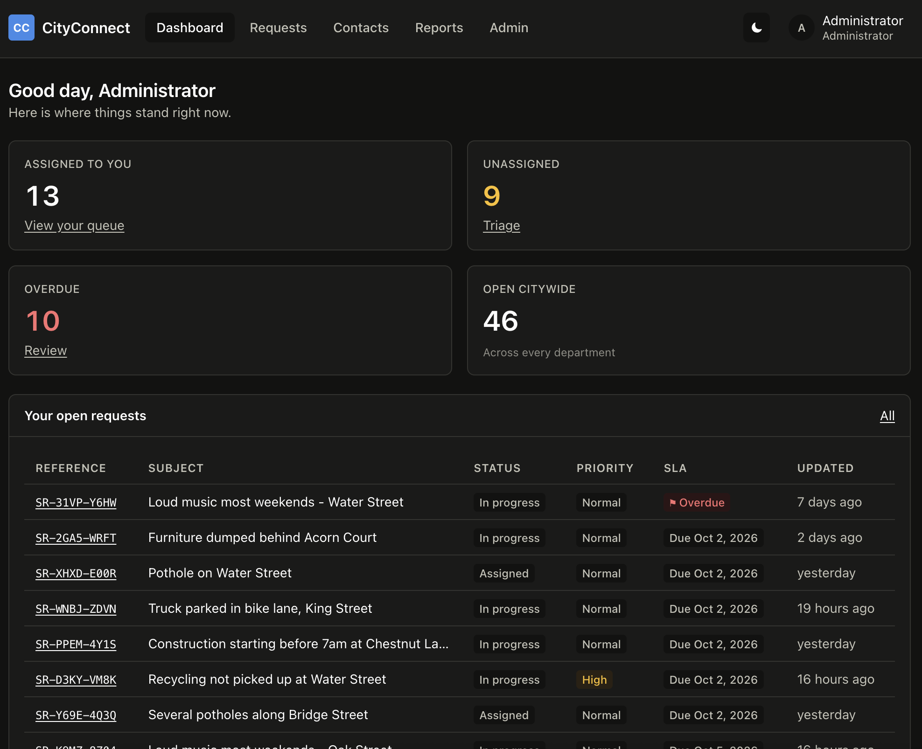The image size is (922, 749).
Task: Open All requests link
Action: (x=887, y=416)
